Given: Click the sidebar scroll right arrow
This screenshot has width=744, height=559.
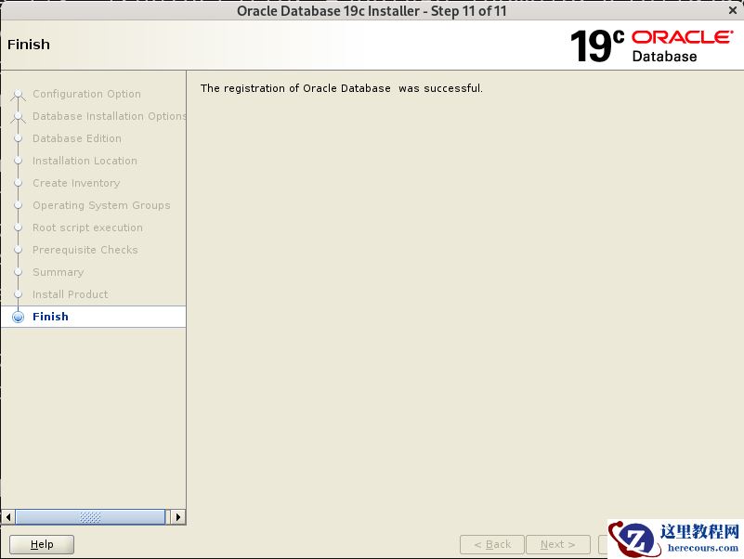Looking at the screenshot, I should coord(178,517).
